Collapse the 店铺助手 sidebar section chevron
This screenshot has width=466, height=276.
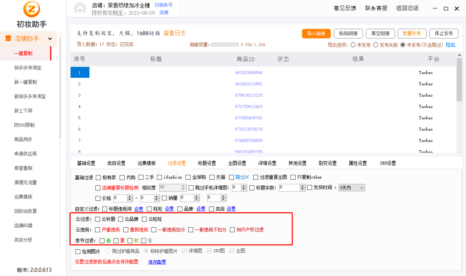click(50, 39)
